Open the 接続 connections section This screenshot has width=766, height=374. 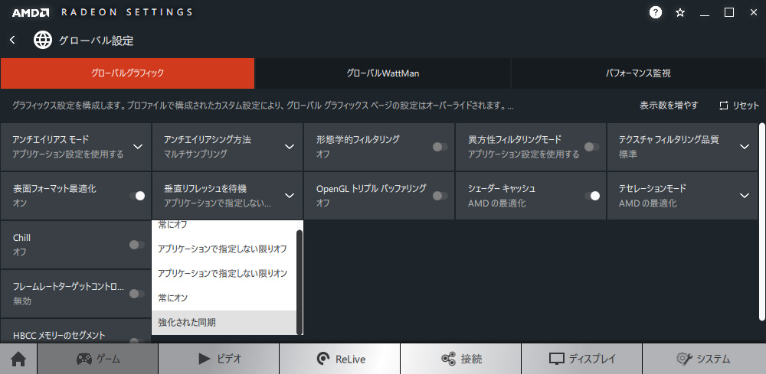click(461, 359)
